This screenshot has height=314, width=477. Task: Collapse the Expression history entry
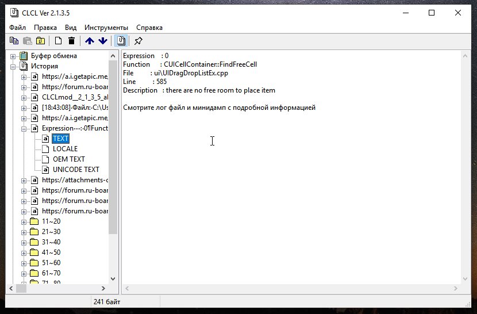[24, 128]
